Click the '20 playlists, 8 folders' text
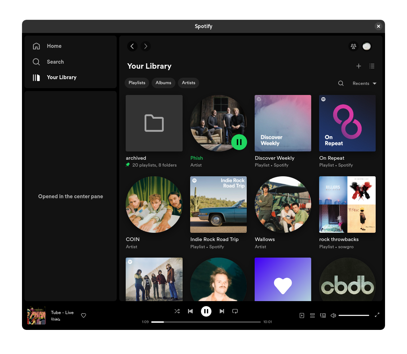The height and width of the screenshot is (354, 407). tap(154, 165)
